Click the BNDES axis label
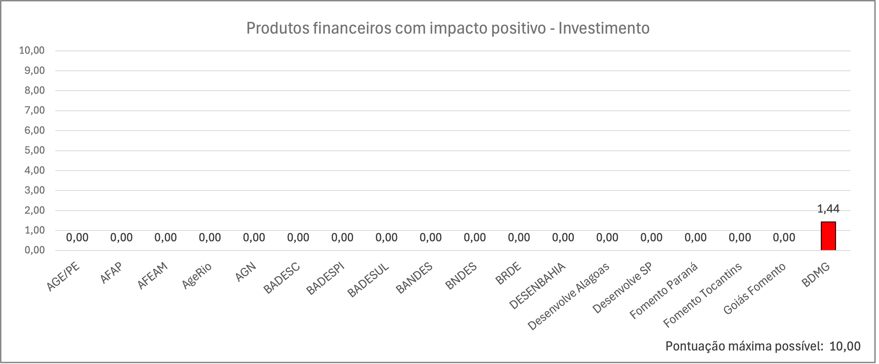The width and height of the screenshot is (879, 364). point(461,277)
